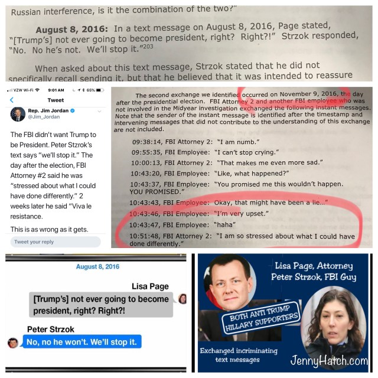Tap the battery icon in status bar
This screenshot has width=378, height=378.
(x=100, y=90)
